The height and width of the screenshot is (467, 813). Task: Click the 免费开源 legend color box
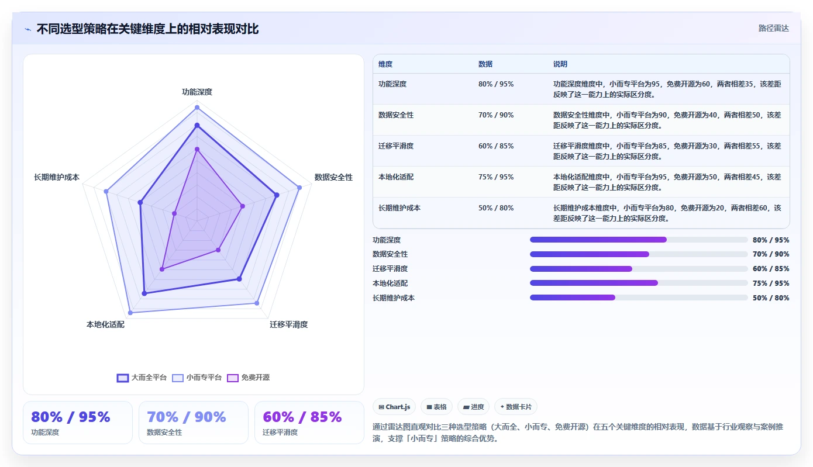[x=233, y=378]
